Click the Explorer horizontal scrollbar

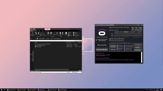[x=52, y=70]
